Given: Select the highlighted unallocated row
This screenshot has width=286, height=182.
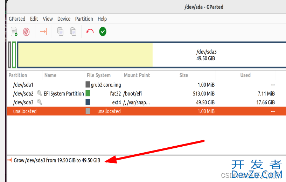Looking at the screenshot, I should pyautogui.click(x=146, y=111).
